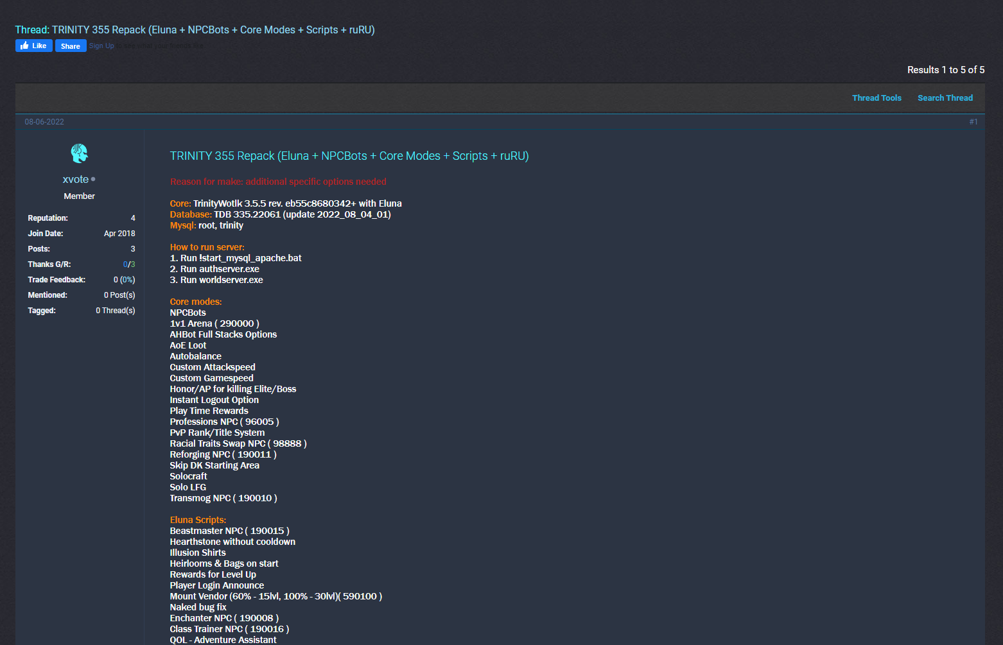
Task: Click the thanks received count 3
Action: [133, 264]
